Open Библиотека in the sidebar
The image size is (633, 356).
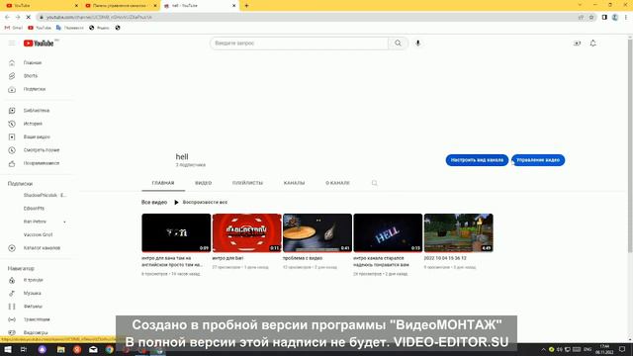pyautogui.click(x=38, y=110)
